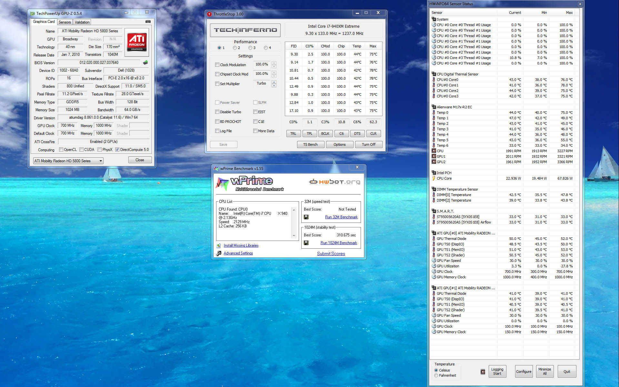The height and width of the screenshot is (387, 619).
Task: Decrease Chipset Clock Mod with the down stepper arrow
Action: (x=274, y=76)
